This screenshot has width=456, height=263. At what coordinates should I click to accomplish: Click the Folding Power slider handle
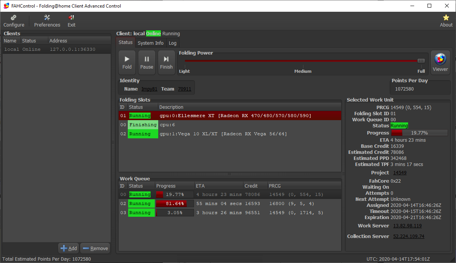(421, 61)
